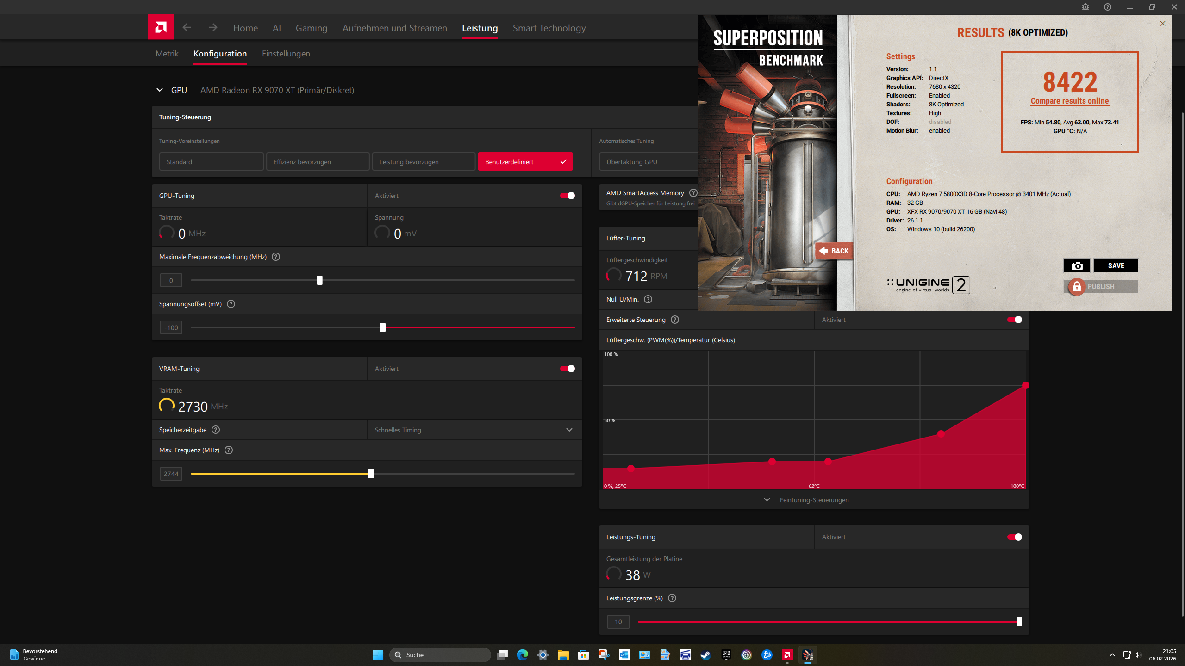
Task: Select the Standard tuning preset
Action: tap(211, 162)
